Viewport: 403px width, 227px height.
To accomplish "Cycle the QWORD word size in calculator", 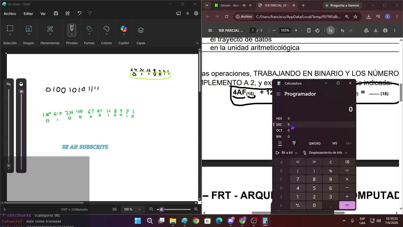I will [x=315, y=143].
